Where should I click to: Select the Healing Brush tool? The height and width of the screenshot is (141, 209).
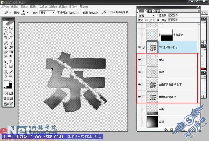[6, 43]
